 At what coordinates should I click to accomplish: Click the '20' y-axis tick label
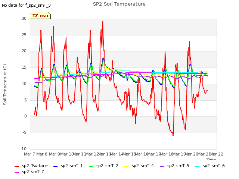[24, 51]
